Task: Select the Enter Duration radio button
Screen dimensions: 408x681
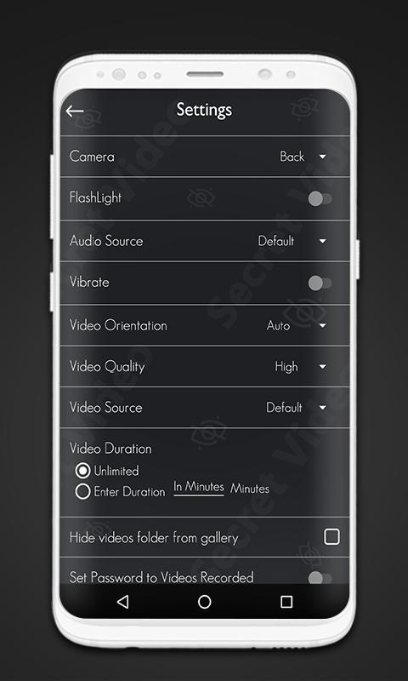Action: [x=82, y=492]
